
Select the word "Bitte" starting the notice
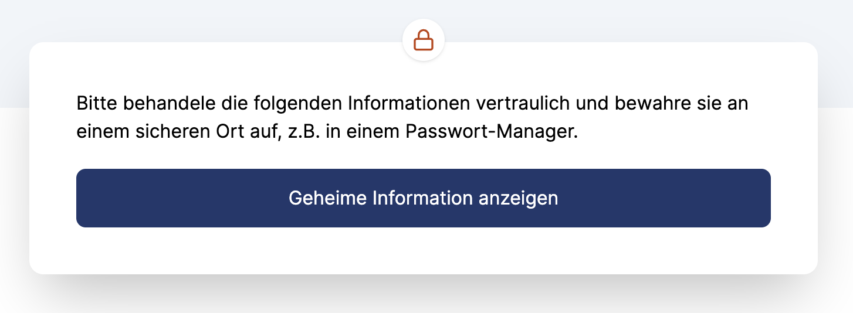pos(96,104)
